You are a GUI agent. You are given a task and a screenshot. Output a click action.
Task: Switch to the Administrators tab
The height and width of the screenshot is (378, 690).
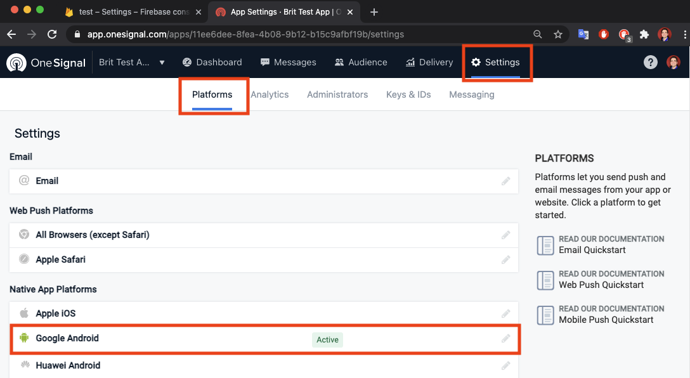click(337, 94)
